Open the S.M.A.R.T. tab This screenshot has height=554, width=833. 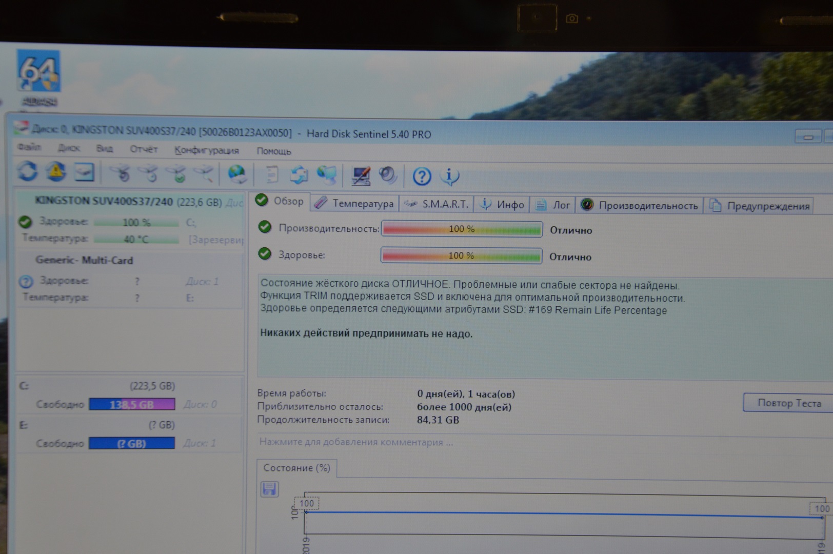[437, 204]
